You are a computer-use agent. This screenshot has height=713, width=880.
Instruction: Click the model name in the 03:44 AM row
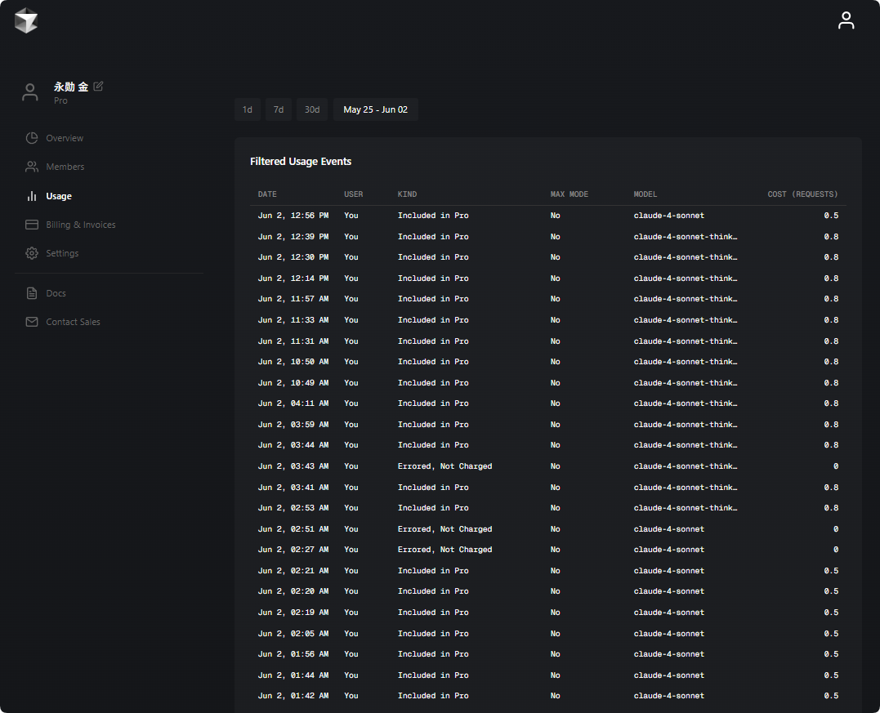[686, 445]
